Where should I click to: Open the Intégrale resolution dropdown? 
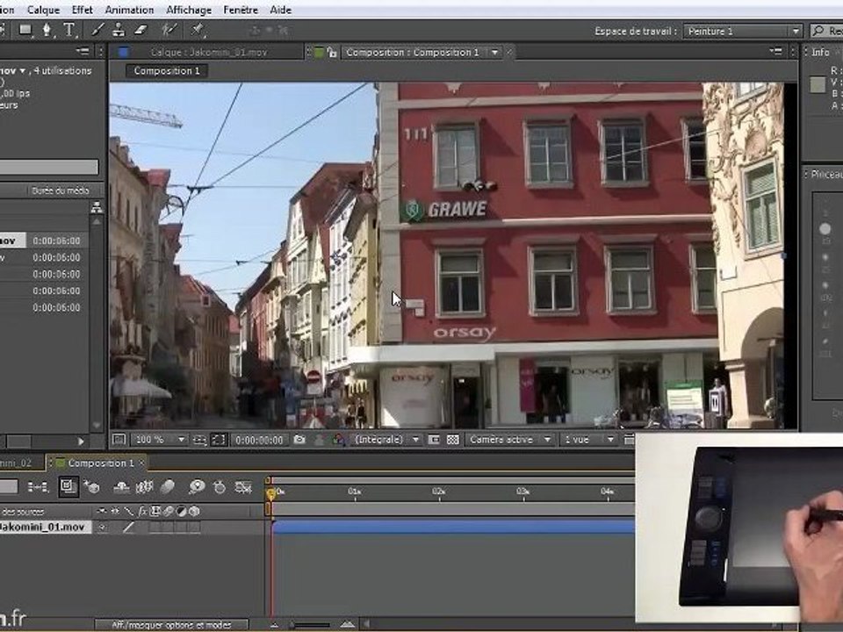click(385, 440)
